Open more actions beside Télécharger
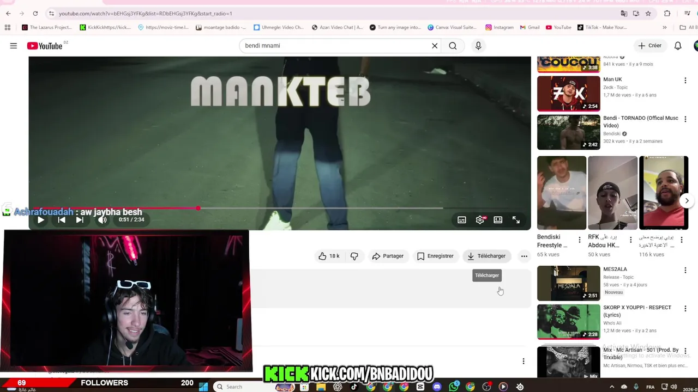 coord(524,256)
